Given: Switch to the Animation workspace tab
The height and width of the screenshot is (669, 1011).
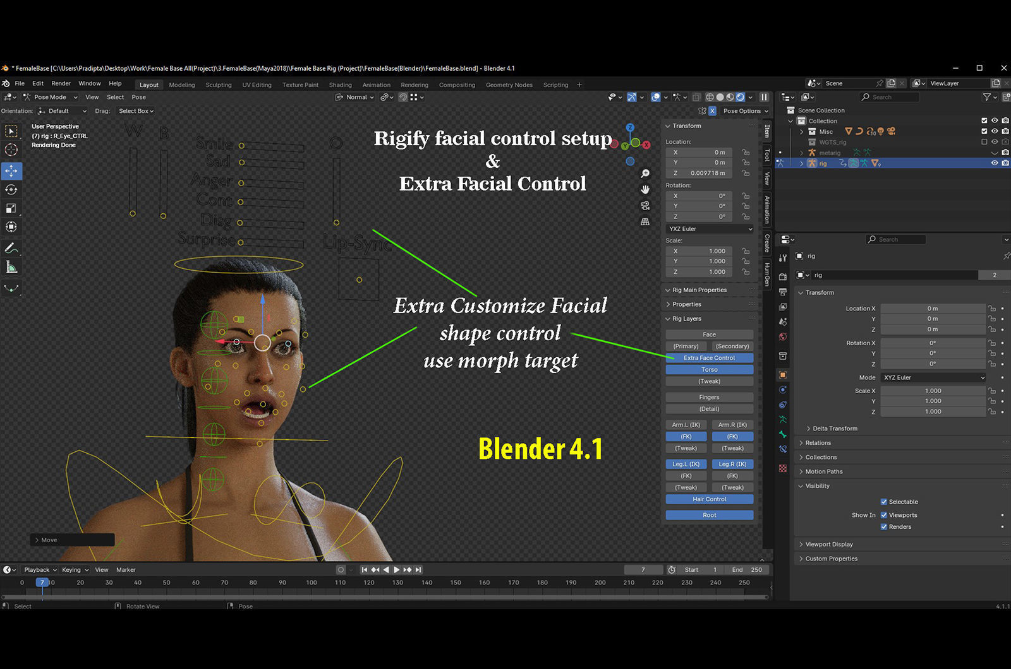Looking at the screenshot, I should click(377, 85).
